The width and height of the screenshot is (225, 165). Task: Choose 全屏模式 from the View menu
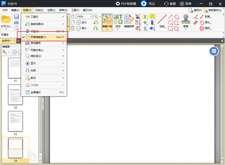[x=43, y=92]
